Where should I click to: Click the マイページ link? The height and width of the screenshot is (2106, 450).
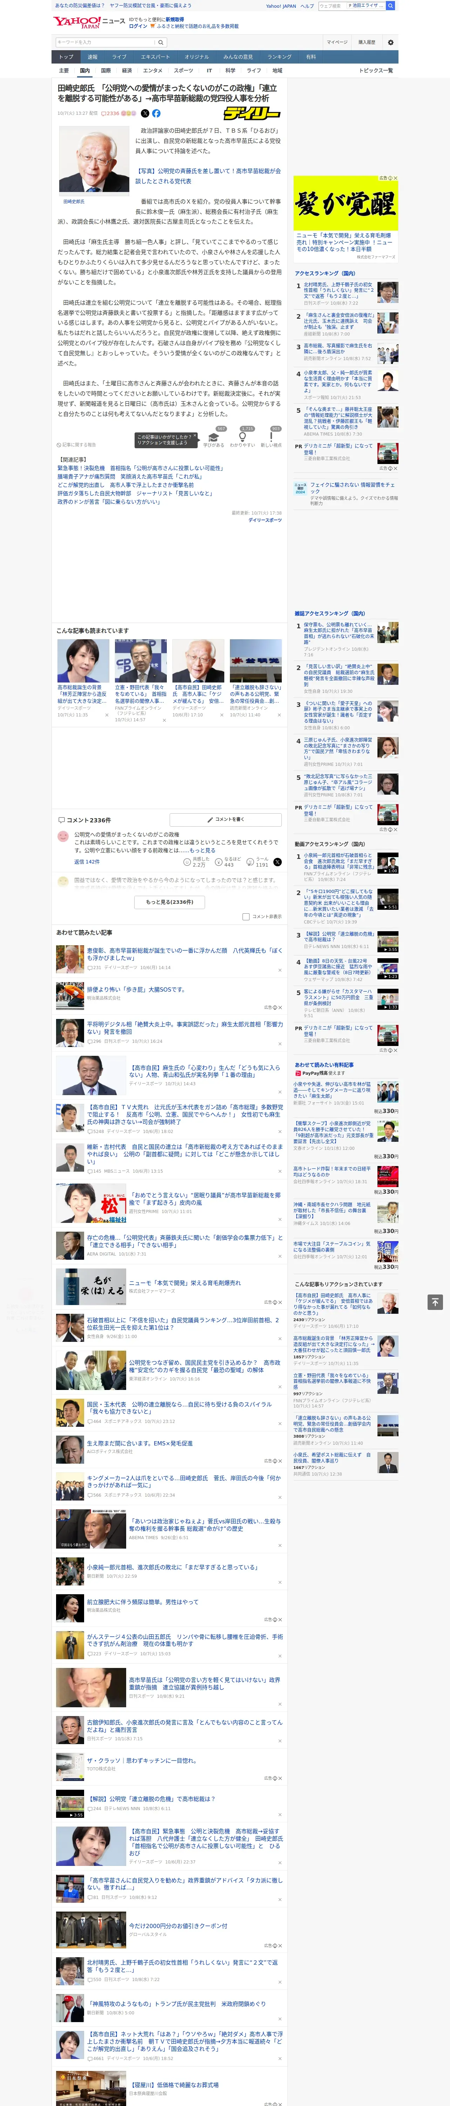click(x=336, y=42)
